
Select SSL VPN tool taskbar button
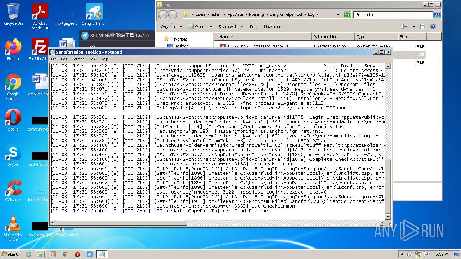(x=89, y=254)
